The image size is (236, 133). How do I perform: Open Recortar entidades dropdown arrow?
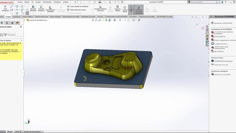[x=33, y=13]
